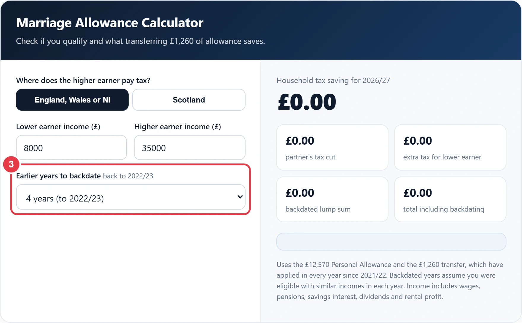The height and width of the screenshot is (323, 522).
Task: Click the red step 3 badge
Action: pos(11,164)
